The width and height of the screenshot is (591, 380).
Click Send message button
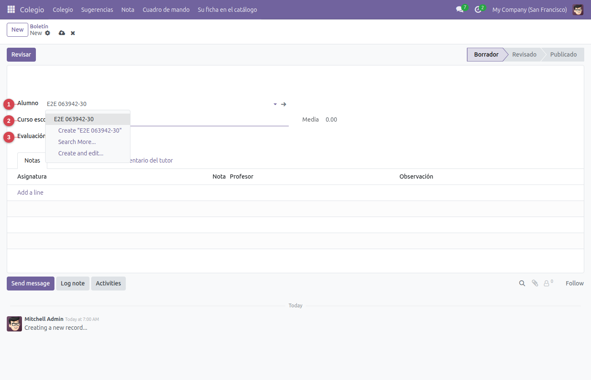pos(30,283)
